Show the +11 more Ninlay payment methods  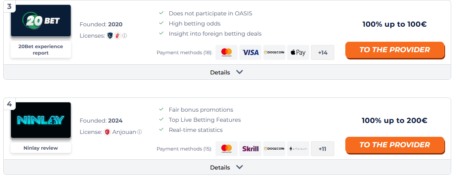coord(322,149)
